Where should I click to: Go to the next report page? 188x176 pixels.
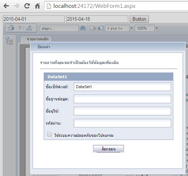(x=101, y=28)
